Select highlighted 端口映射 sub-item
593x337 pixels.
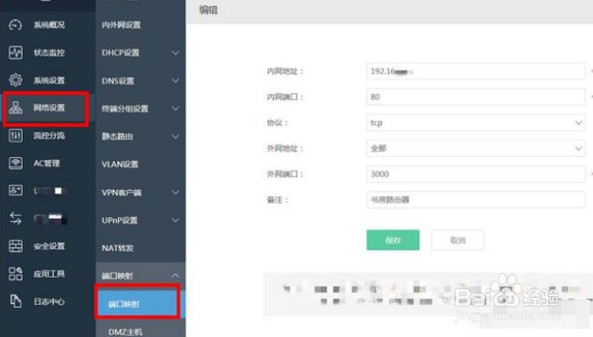pyautogui.click(x=138, y=304)
